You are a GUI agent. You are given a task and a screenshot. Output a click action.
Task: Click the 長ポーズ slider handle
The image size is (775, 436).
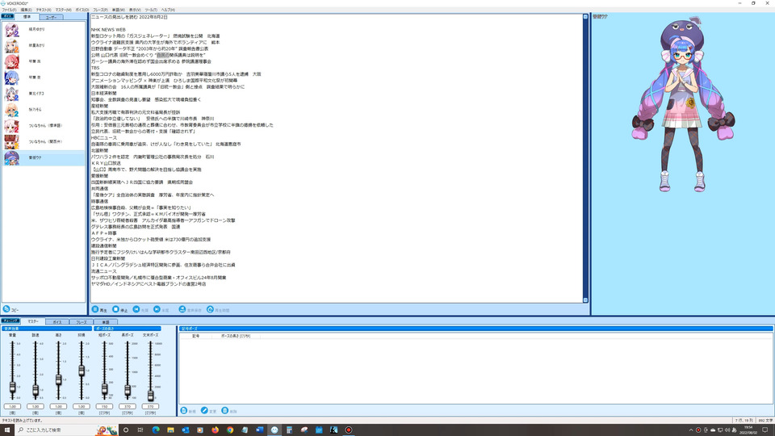click(128, 391)
